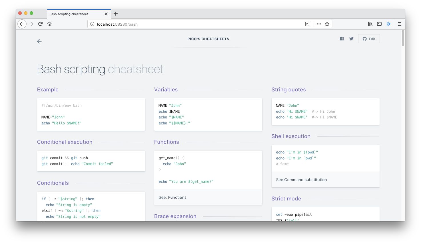Expand the overflow toolbar double-arrow menu

coord(388,24)
